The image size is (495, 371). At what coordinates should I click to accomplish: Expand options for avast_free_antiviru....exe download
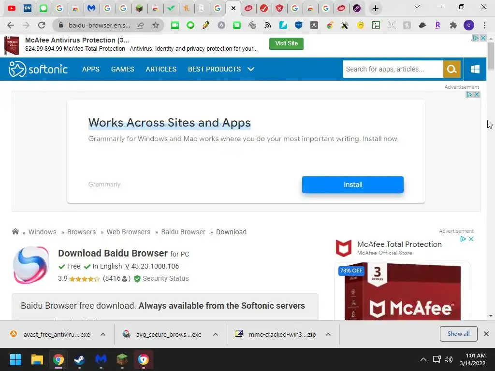(x=103, y=334)
